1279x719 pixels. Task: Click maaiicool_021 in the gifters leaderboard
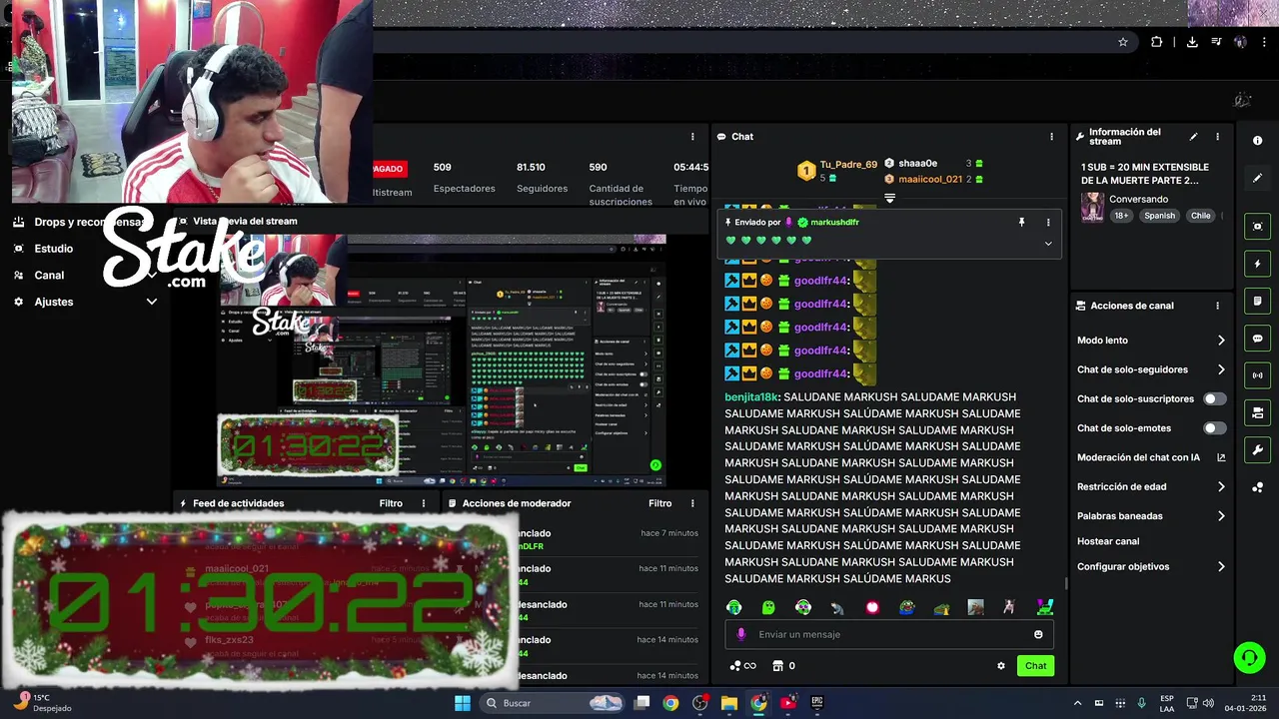(x=930, y=180)
